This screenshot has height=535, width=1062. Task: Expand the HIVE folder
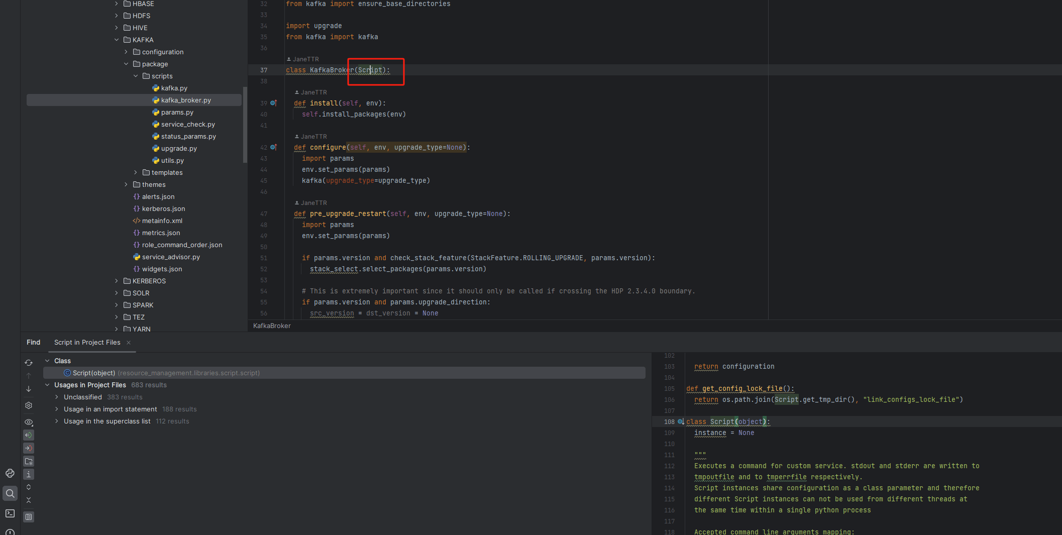click(117, 28)
